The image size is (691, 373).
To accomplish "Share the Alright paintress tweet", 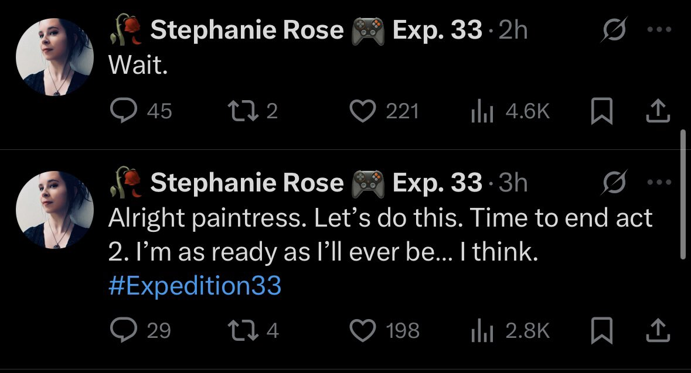I will click(x=657, y=331).
